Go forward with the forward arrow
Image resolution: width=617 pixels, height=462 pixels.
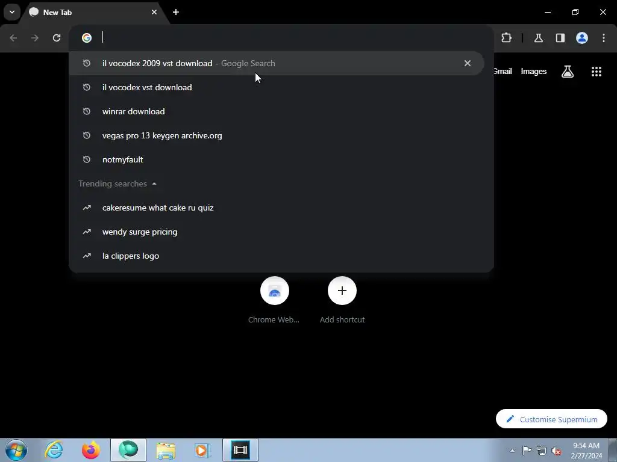coord(35,38)
